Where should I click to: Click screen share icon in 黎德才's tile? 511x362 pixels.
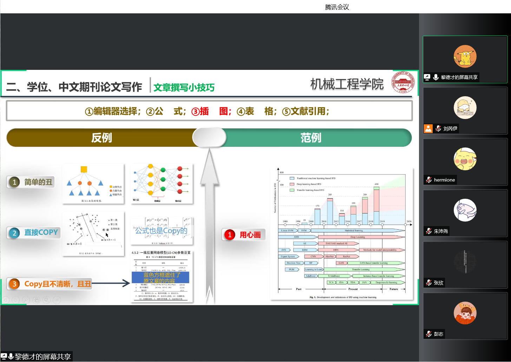(x=427, y=77)
